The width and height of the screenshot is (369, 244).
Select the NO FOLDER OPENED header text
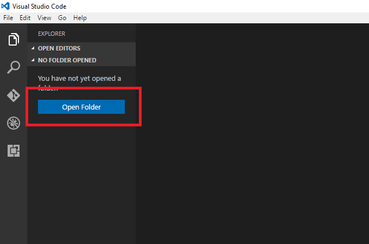(67, 60)
